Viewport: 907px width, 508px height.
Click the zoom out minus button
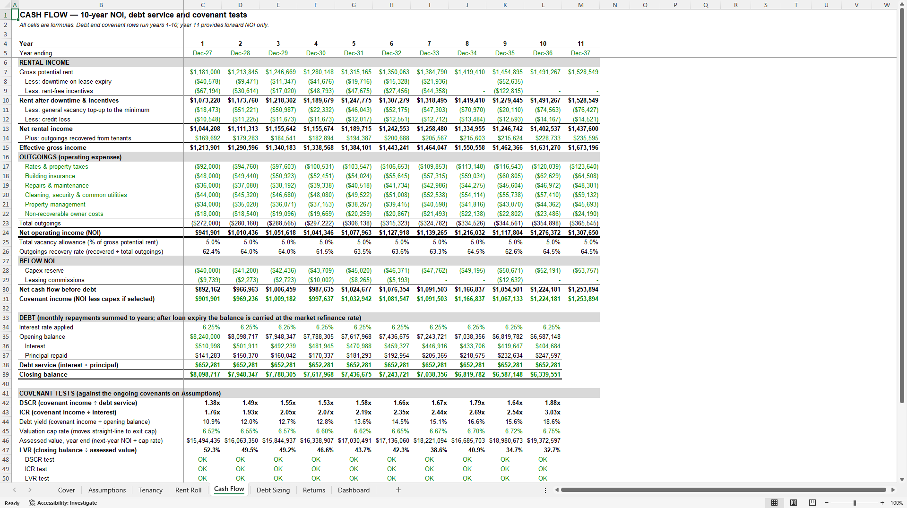click(x=826, y=503)
